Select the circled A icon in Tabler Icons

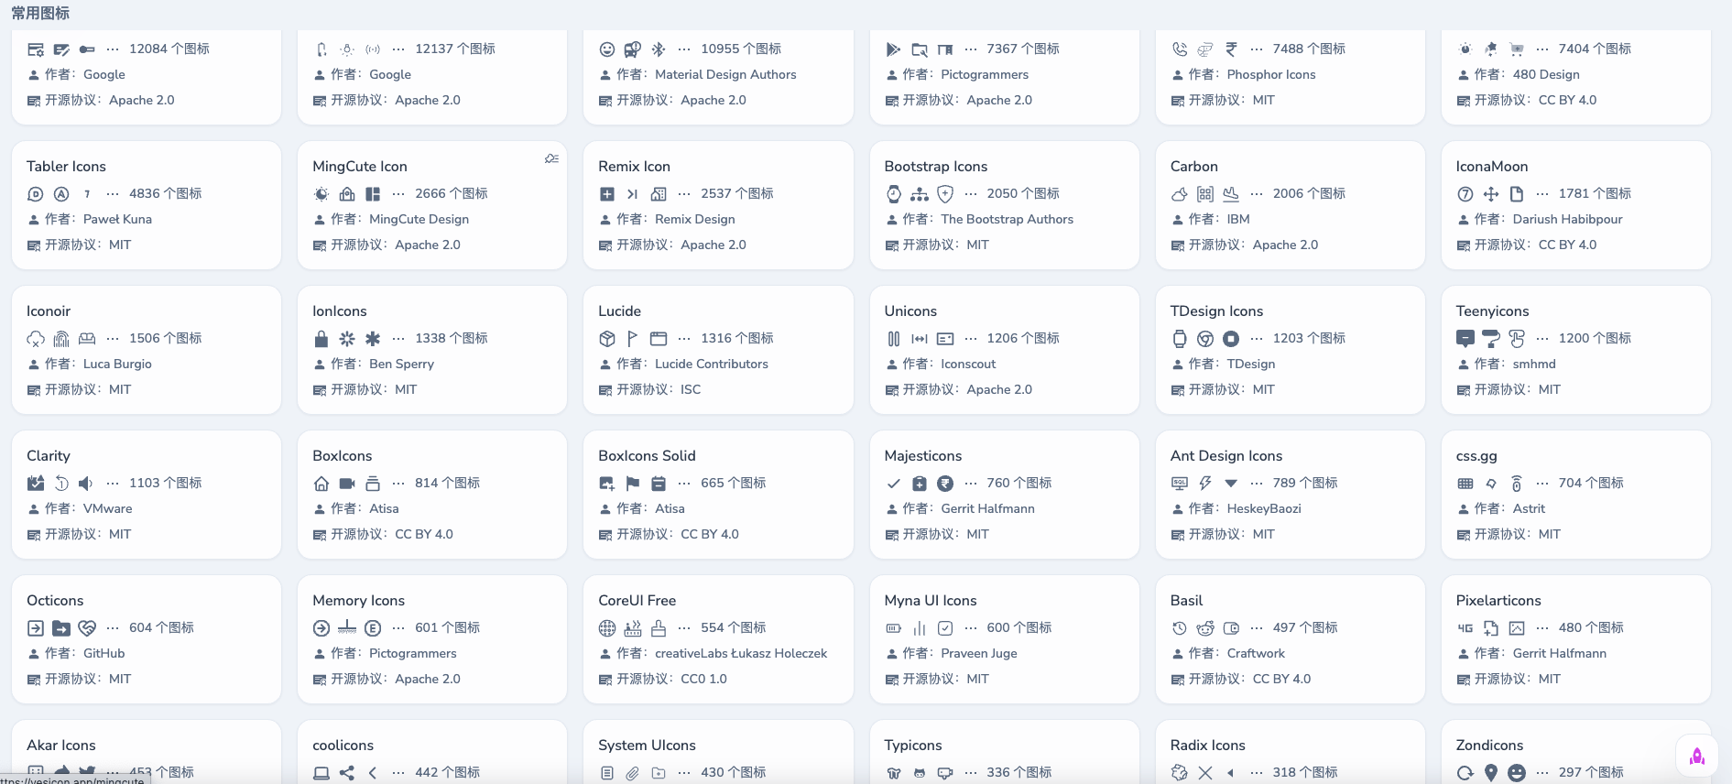(x=61, y=194)
